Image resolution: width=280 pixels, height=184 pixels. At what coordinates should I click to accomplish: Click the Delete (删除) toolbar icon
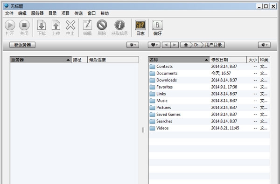pyautogui.click(x=102, y=25)
